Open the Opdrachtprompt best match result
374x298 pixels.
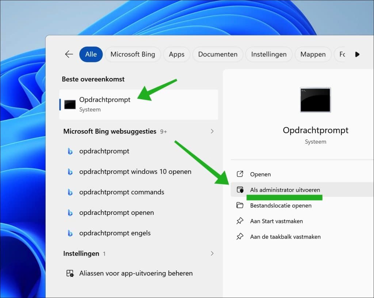138,105
